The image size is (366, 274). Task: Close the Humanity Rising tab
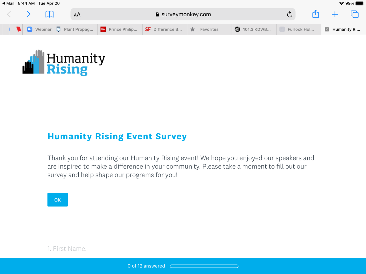[327, 29]
